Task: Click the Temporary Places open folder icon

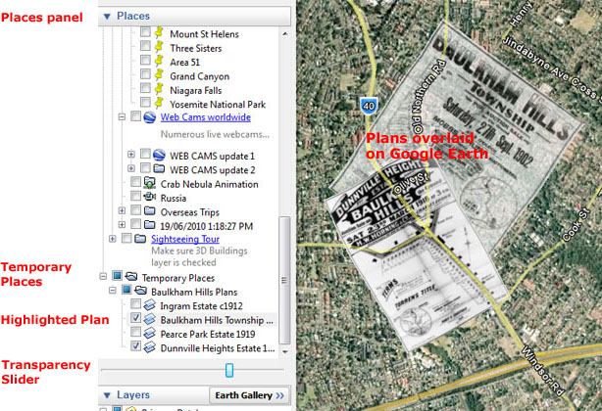Action: [131, 276]
